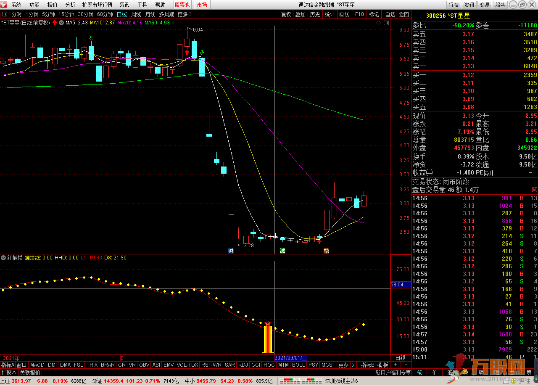Open the gray dropdown circle before MA5
This screenshot has width=538, height=386.
coord(61,23)
